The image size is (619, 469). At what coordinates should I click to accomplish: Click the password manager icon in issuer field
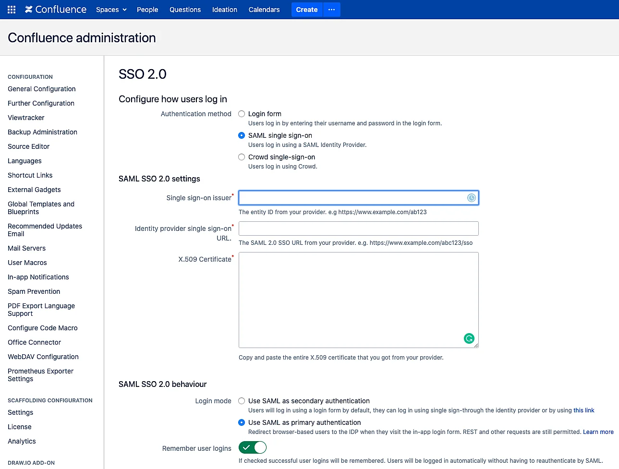[472, 198]
